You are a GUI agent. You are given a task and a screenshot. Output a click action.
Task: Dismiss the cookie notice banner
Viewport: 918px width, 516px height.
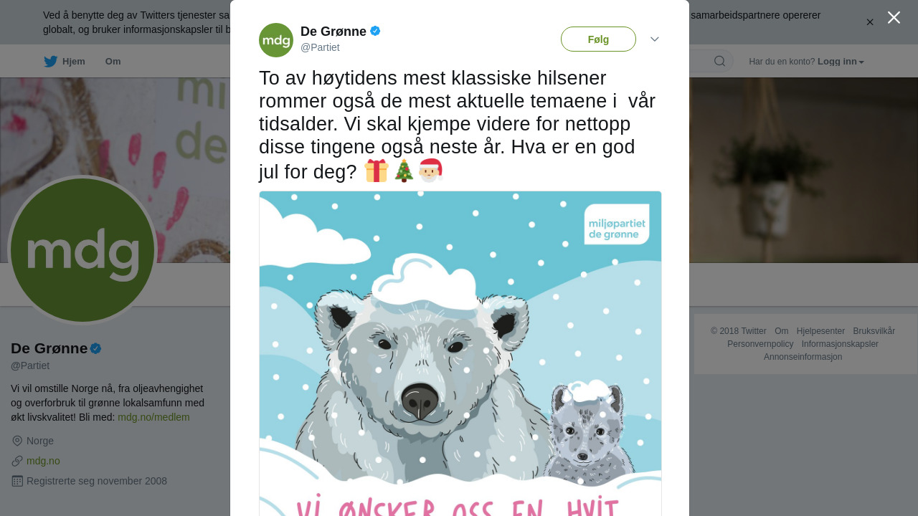coord(870,22)
